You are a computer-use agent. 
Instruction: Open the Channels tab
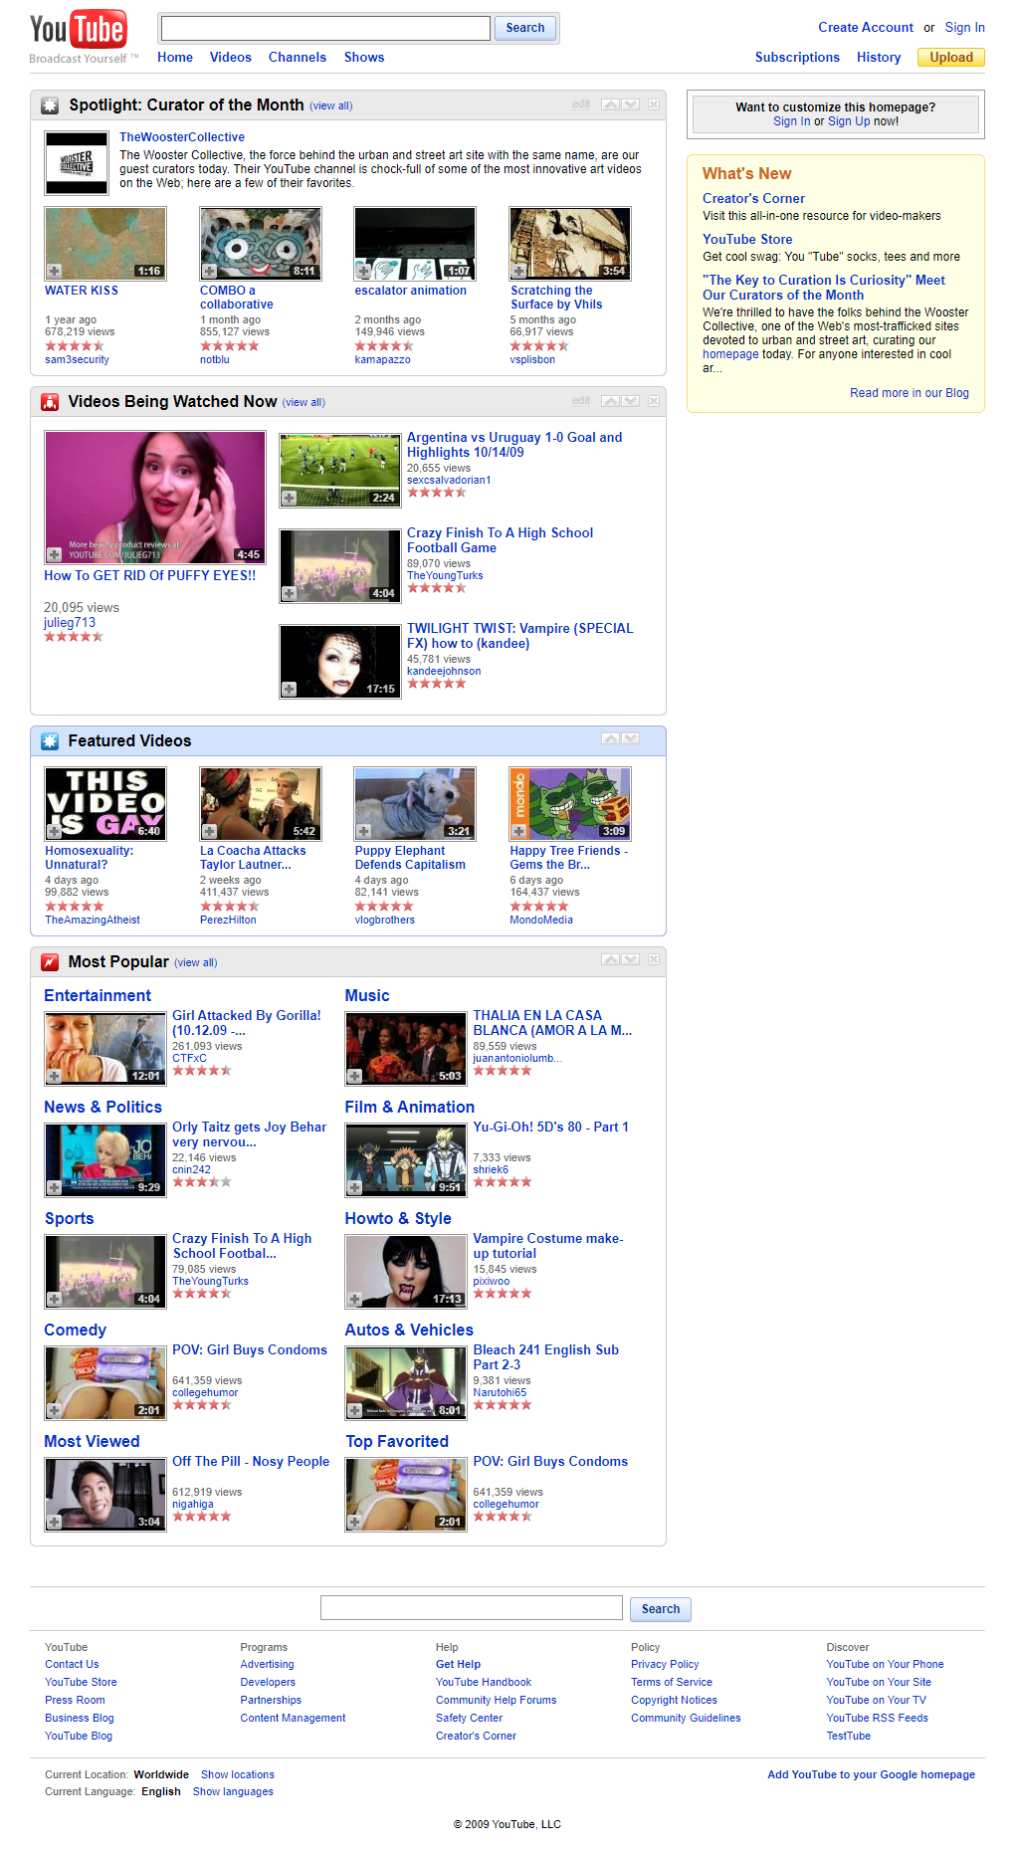click(x=298, y=58)
